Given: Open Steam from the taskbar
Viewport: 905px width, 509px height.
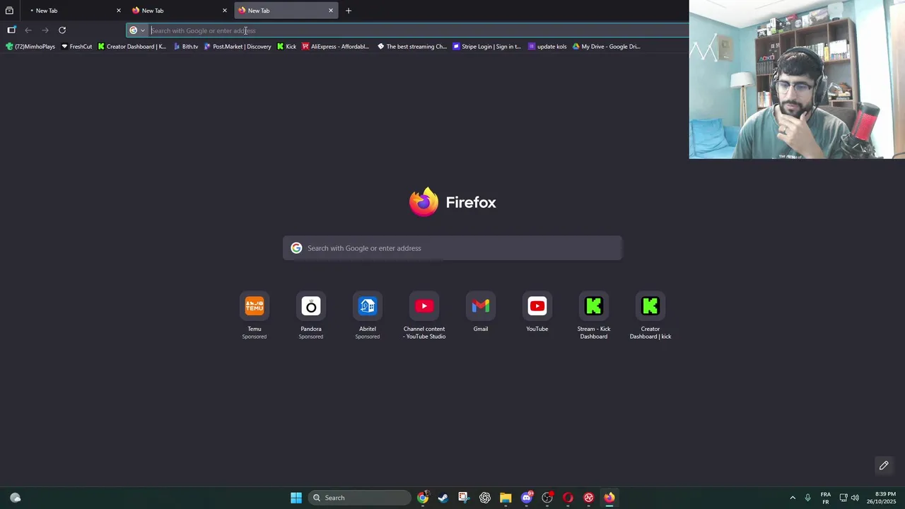Looking at the screenshot, I should (x=443, y=498).
